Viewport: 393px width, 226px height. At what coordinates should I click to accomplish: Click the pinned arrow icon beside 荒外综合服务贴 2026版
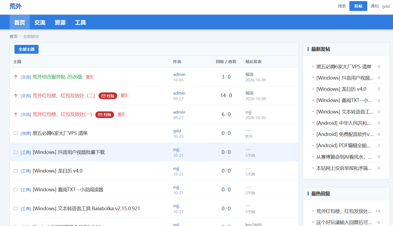16,77
